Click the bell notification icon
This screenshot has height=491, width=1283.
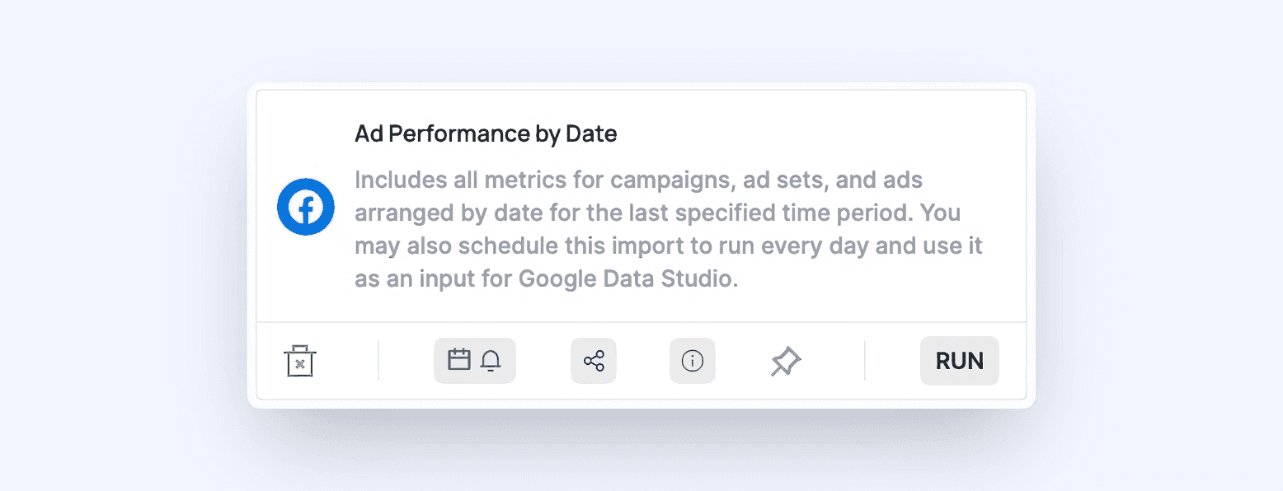click(491, 361)
